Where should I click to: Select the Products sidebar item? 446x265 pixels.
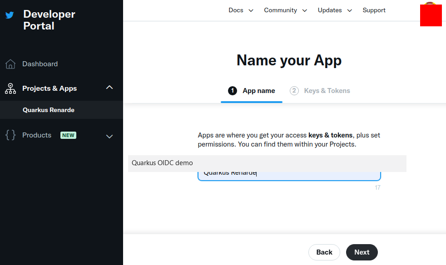click(61, 135)
